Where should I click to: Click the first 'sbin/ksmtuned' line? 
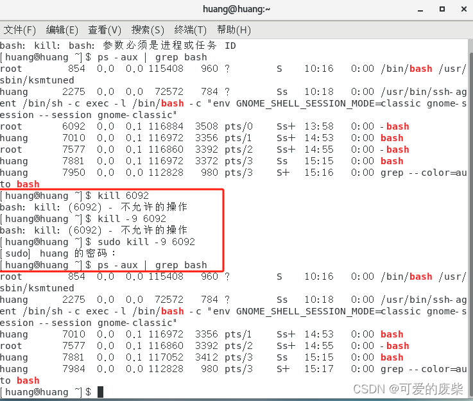37,80
